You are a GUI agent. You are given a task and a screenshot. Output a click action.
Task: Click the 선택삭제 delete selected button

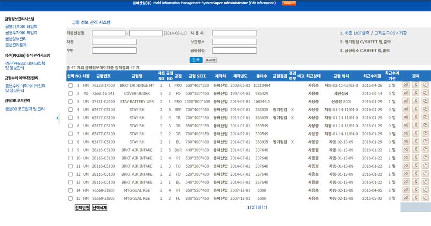[100, 208]
